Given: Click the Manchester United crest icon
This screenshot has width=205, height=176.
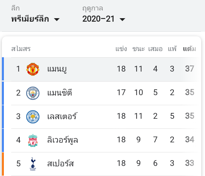Looking at the screenshot, I should coord(33,69).
